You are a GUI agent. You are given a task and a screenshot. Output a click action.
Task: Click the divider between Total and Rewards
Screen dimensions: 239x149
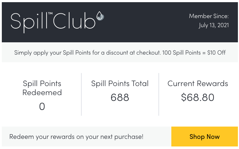[x=159, y=94]
